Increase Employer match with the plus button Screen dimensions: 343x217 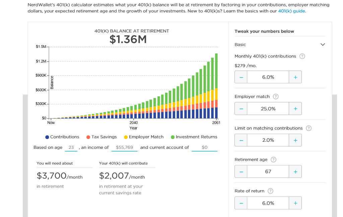pyautogui.click(x=295, y=108)
